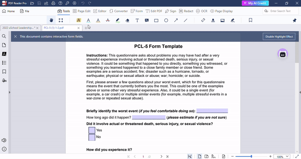Image resolution: width=301 pixels, height=159 pixels.
Task: Open the search panel in sidebar
Action: [x=4, y=36]
